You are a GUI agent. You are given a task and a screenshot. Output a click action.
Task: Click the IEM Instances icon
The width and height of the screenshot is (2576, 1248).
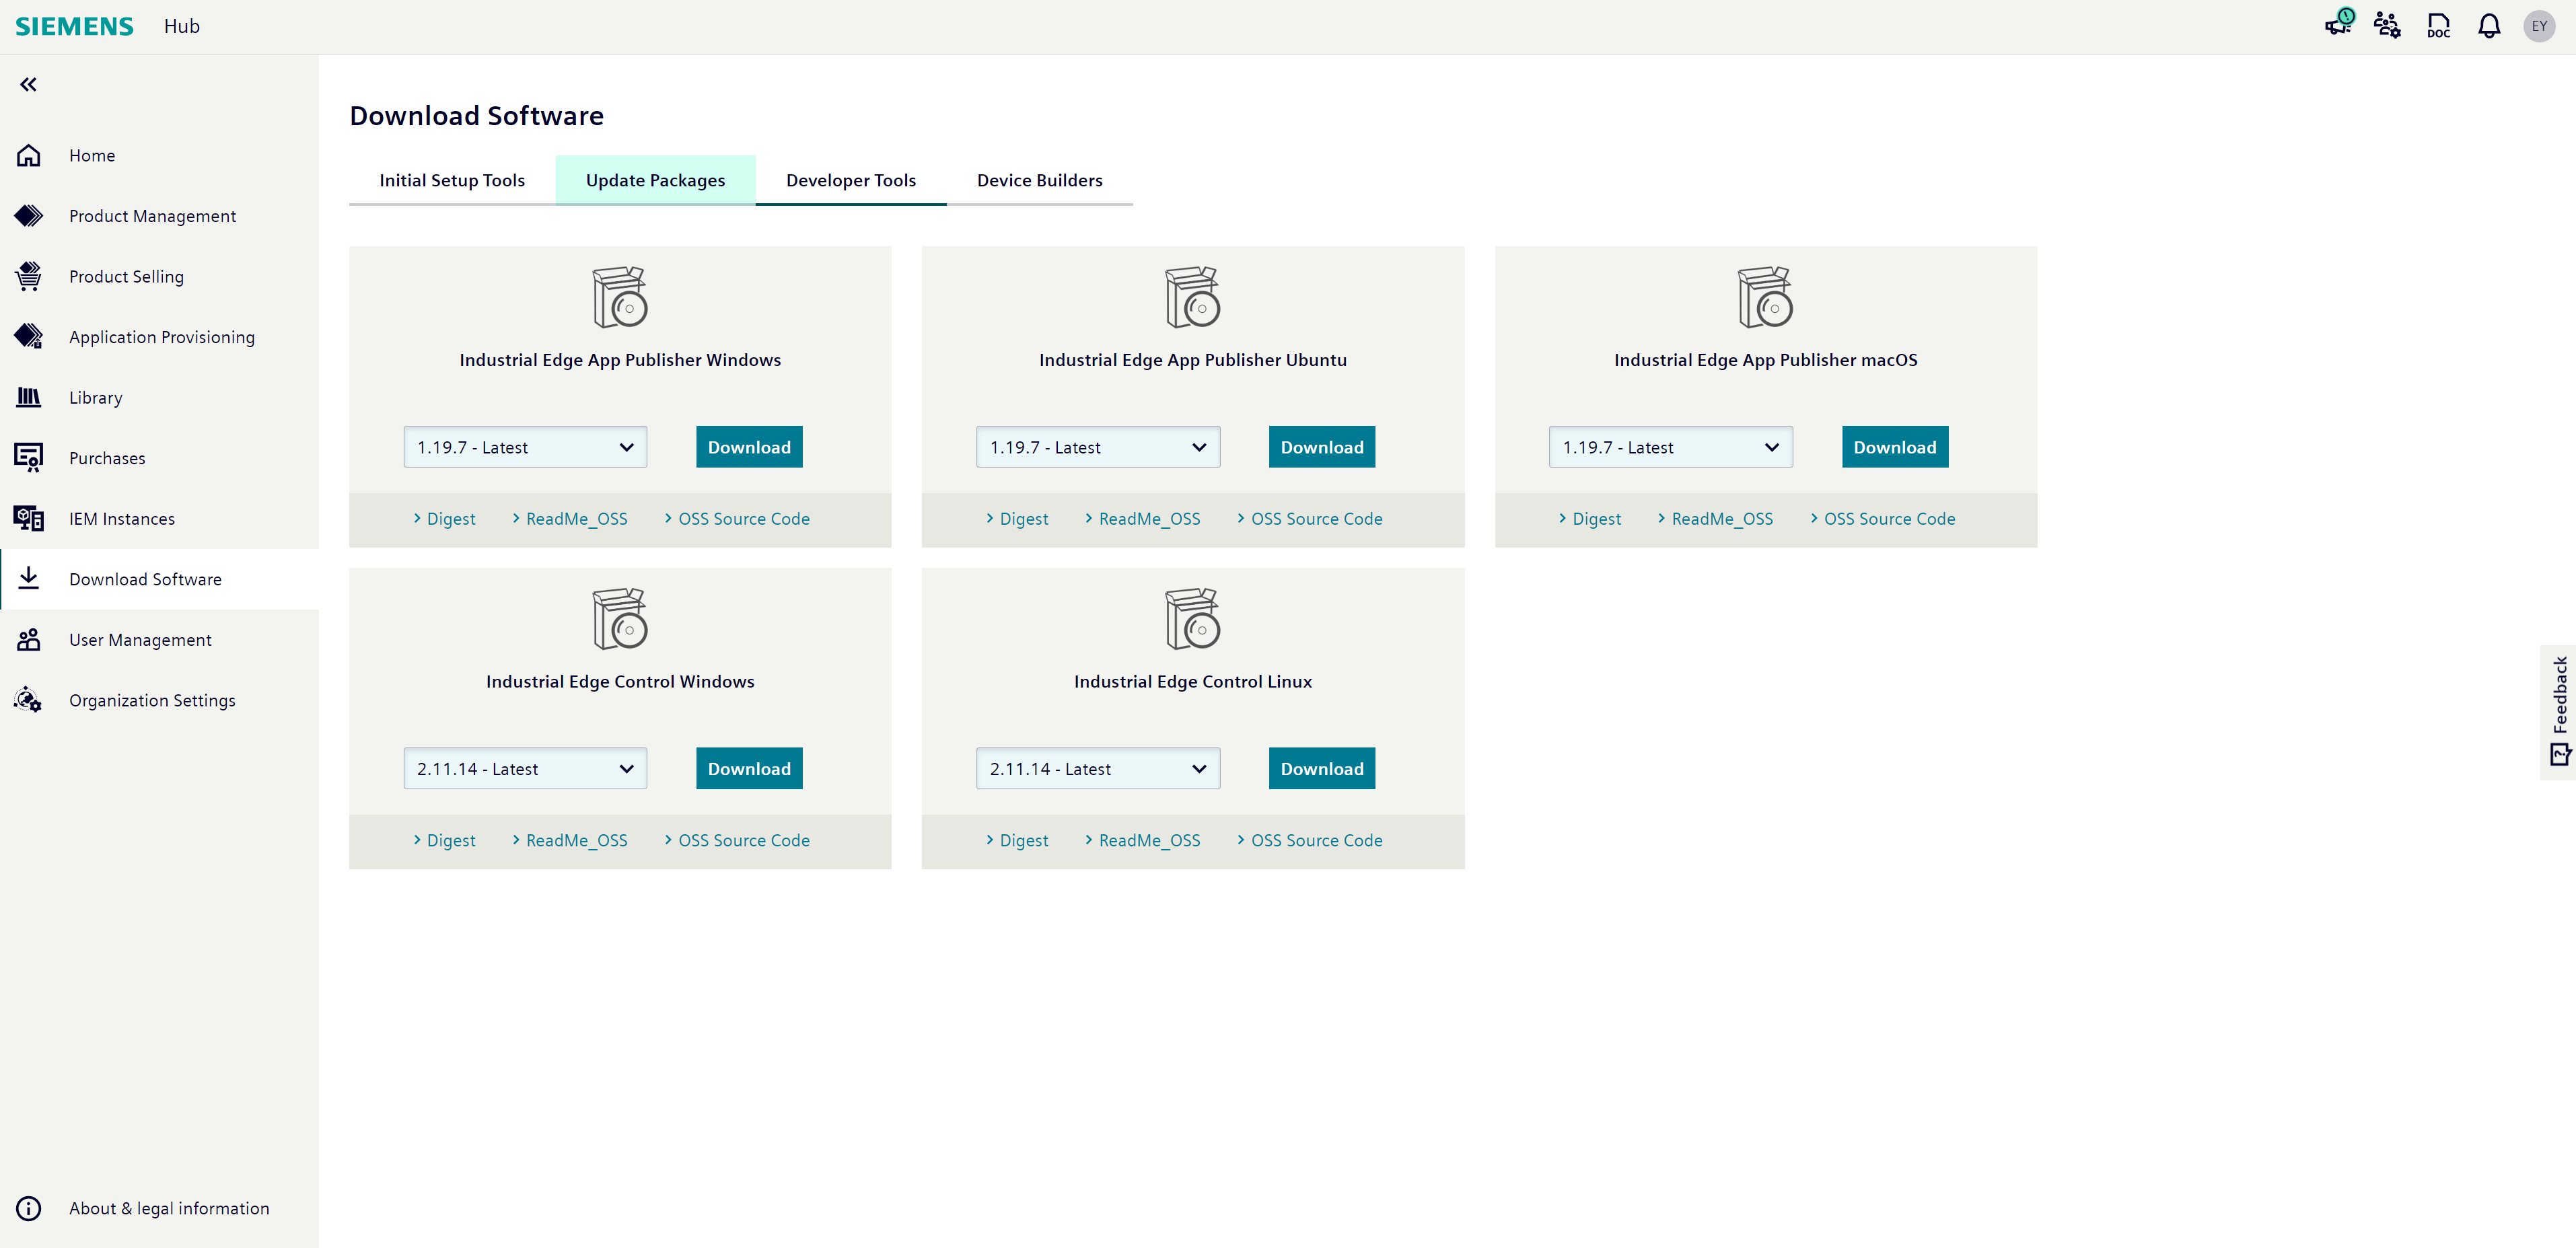pos(29,518)
